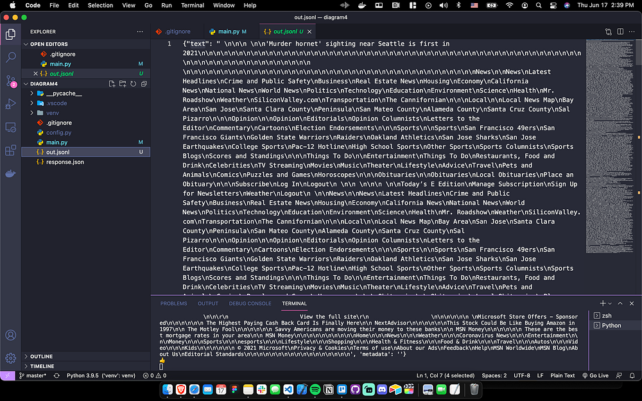Click errors and warnings count in status bar
Image resolution: width=642 pixels, height=401 pixels.
click(154, 375)
